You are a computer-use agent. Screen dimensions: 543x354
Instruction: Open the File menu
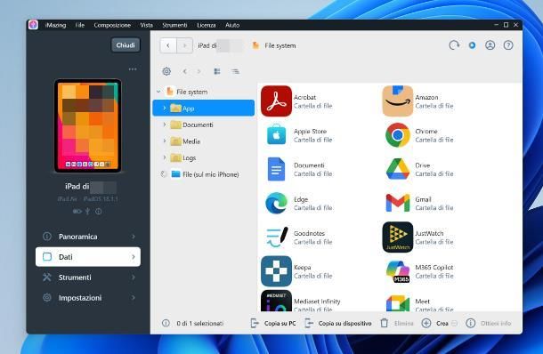[80, 25]
